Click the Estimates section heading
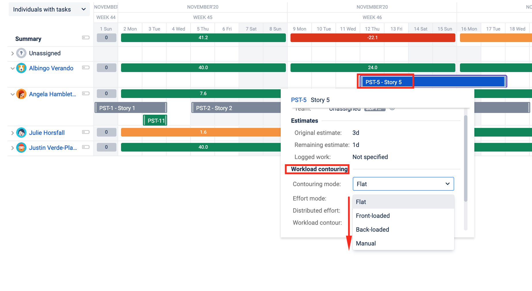532x291 pixels. click(x=304, y=121)
